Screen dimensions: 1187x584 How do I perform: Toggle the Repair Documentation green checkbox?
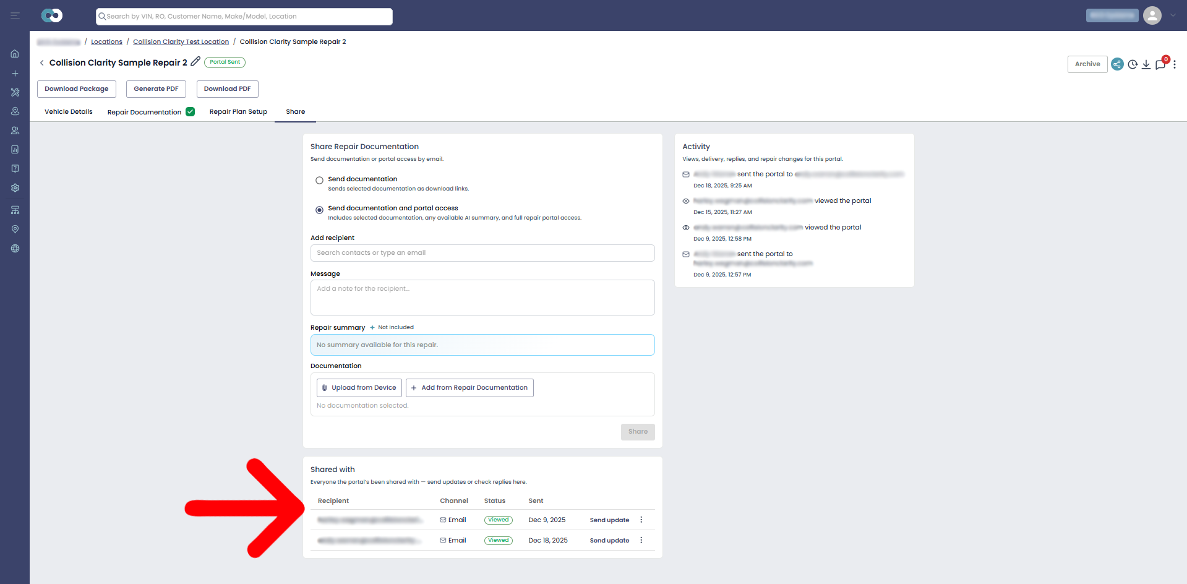[x=191, y=112]
